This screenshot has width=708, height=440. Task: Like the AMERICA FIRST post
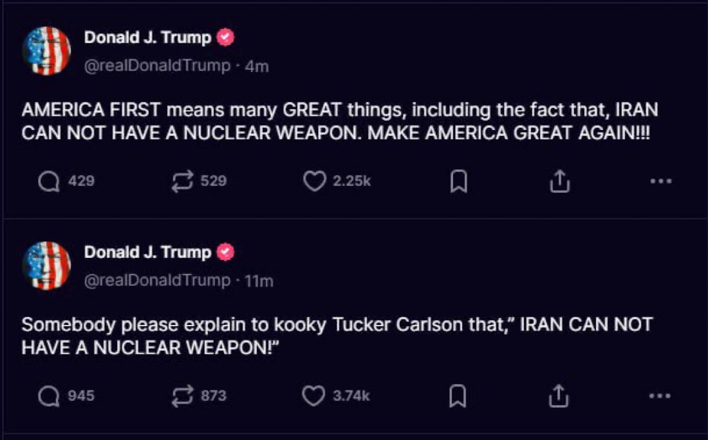(314, 182)
